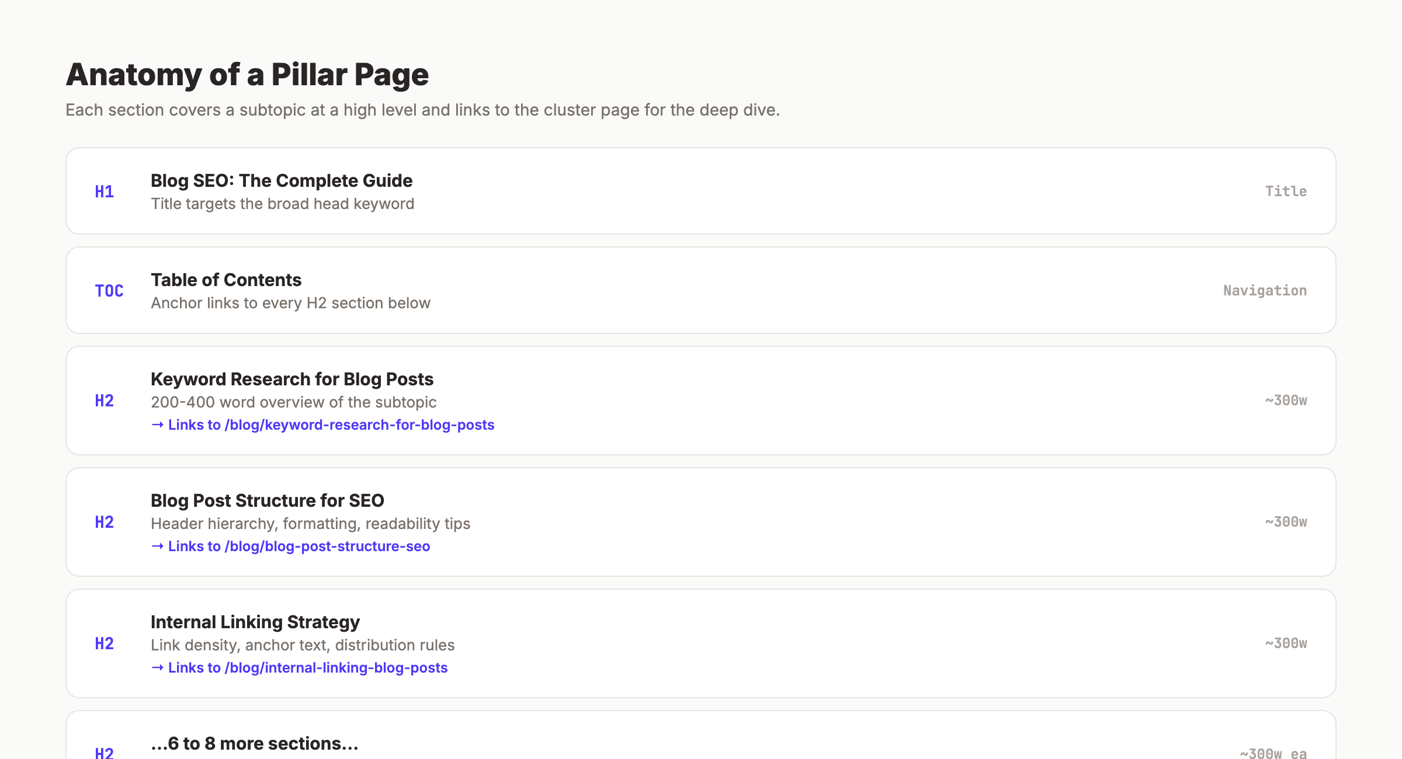The image size is (1402, 759).
Task: Click the Table of Contents heading
Action: point(226,280)
